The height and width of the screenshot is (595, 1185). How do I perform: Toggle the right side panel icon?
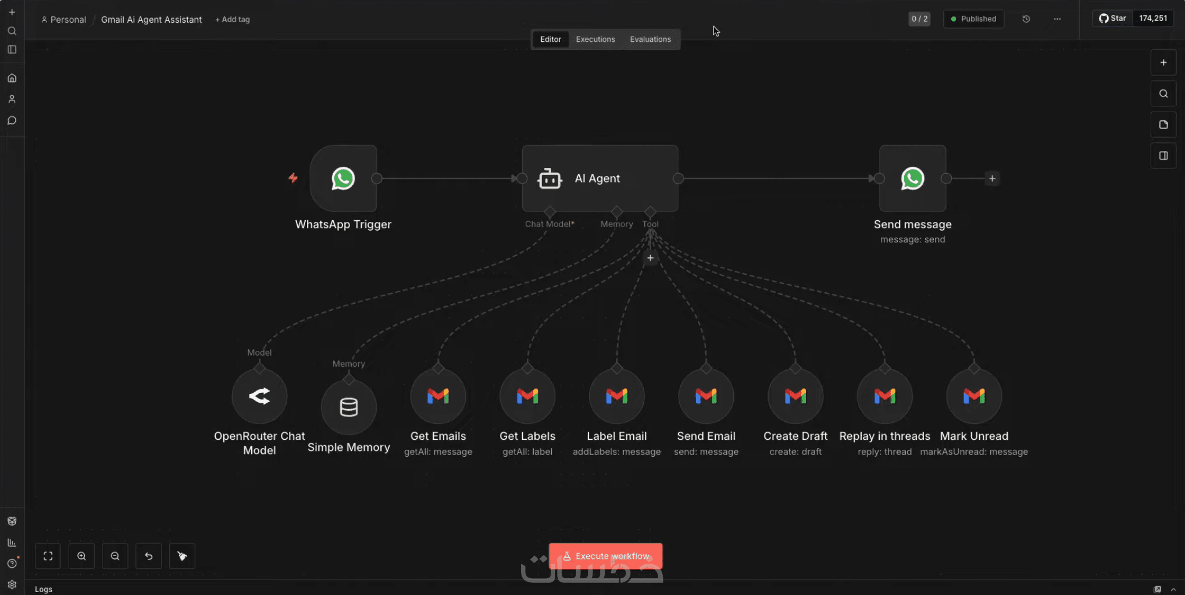pyautogui.click(x=1163, y=156)
